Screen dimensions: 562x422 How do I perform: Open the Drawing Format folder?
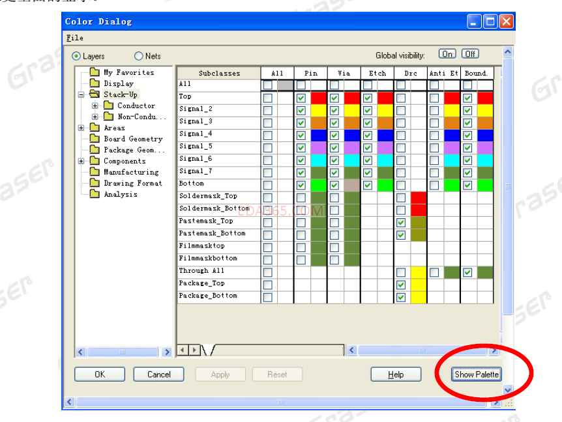click(126, 183)
